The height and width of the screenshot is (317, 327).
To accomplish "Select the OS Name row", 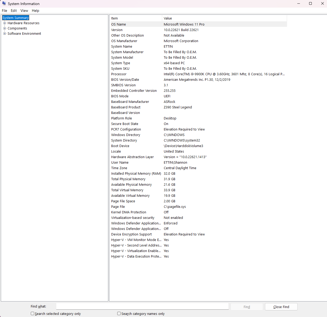I will coord(184,24).
